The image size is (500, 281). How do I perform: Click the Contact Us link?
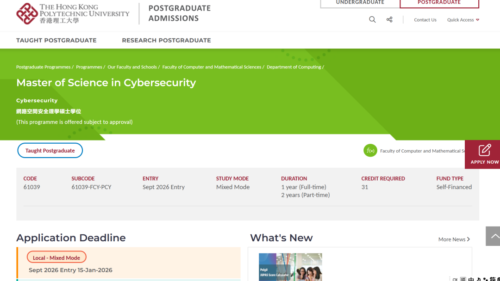(x=425, y=20)
